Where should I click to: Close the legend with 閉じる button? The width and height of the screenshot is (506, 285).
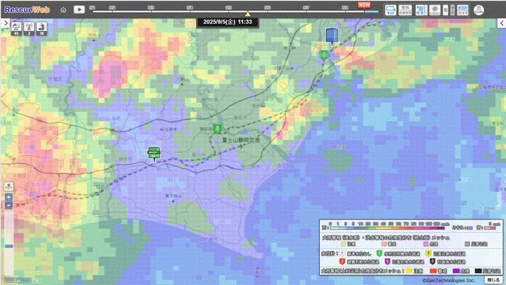point(494,280)
